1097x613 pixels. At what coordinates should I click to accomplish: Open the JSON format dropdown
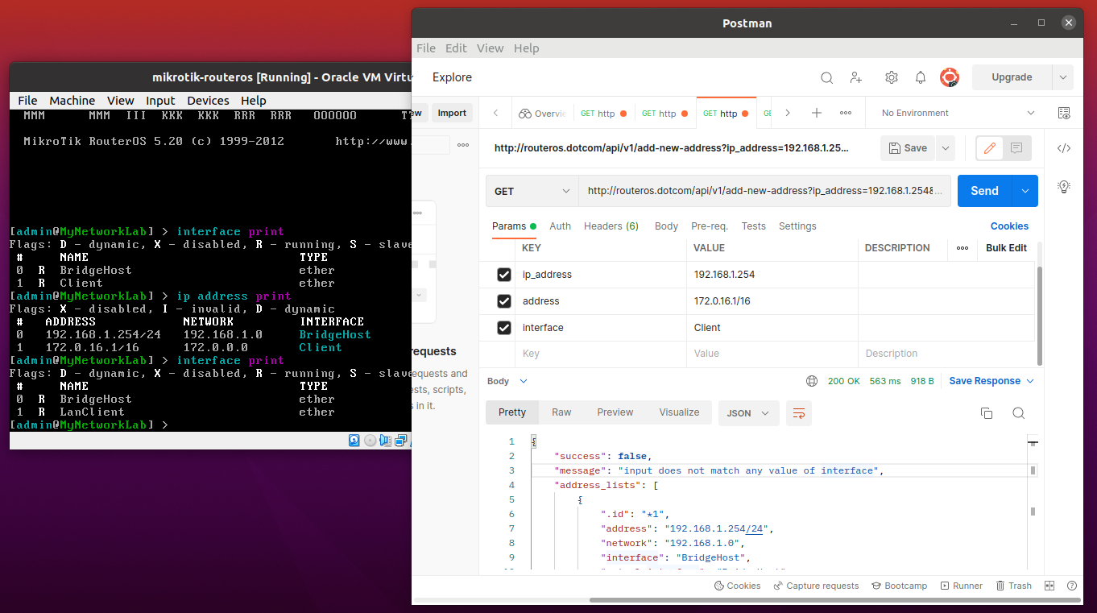749,413
